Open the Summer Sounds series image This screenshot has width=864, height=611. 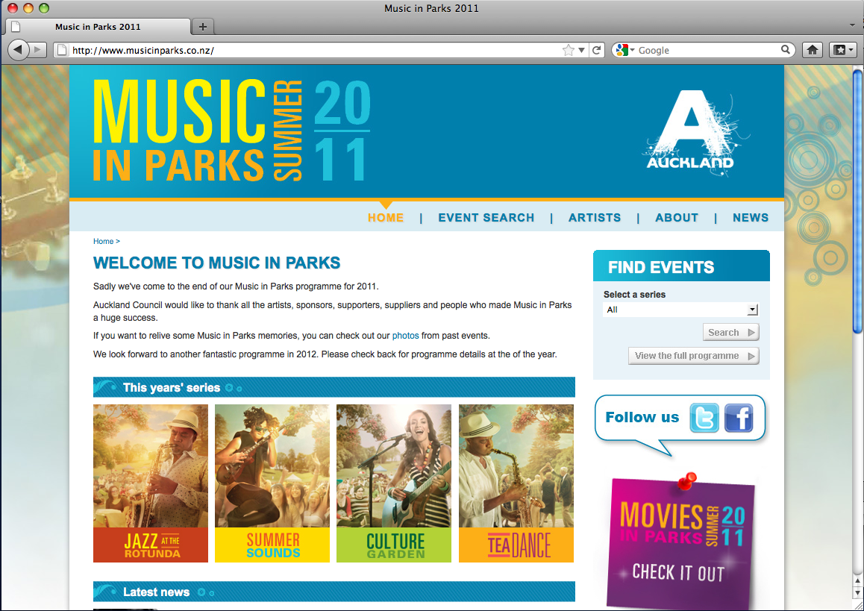coord(272,483)
